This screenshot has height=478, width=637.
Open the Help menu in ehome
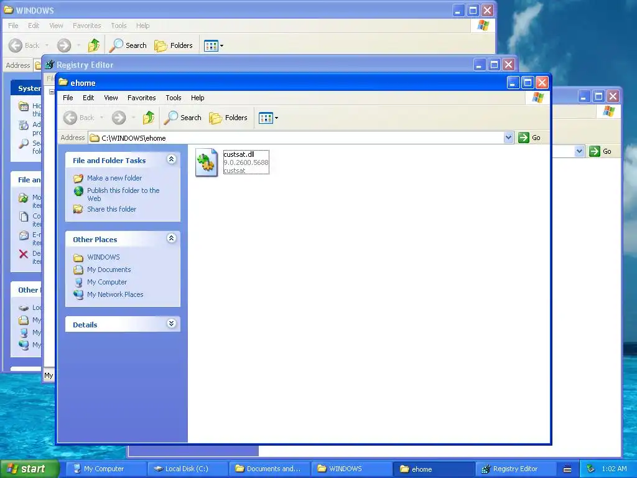197,98
